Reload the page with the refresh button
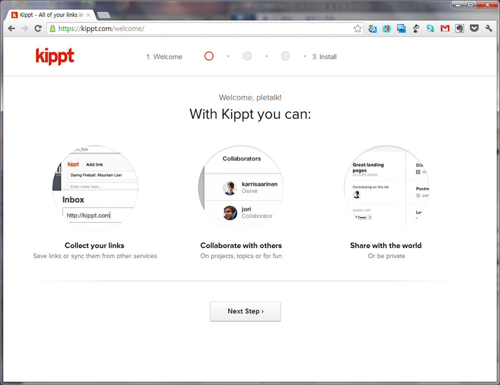 tap(38, 29)
